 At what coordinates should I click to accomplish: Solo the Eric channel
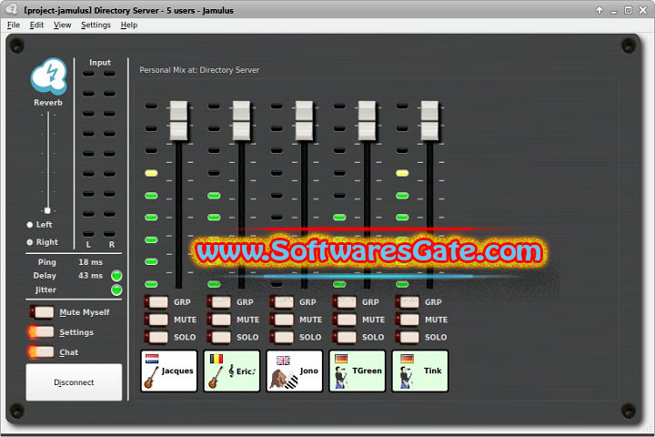click(219, 337)
